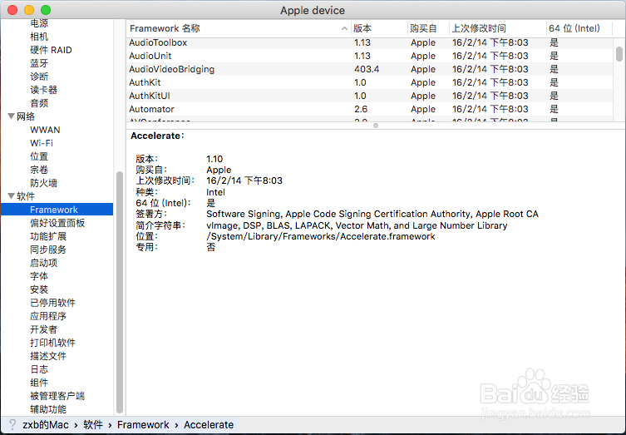Open 辅助功能 in the sidebar
The width and height of the screenshot is (626, 435).
48,409
